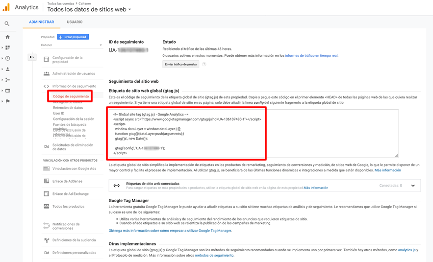Click the audience definitions fork icon
Image resolution: width=433 pixels, height=262 pixels.
tap(47, 240)
